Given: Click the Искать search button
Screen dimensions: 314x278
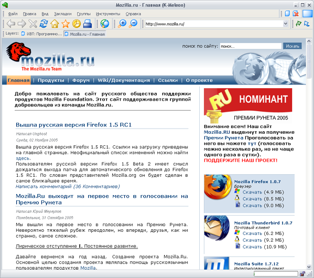Looking at the screenshot, I should (293, 46).
